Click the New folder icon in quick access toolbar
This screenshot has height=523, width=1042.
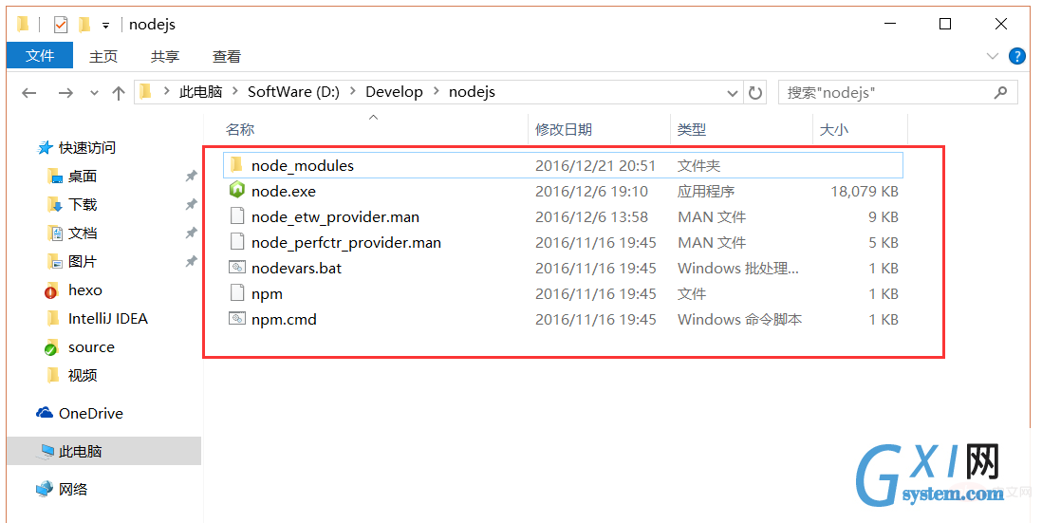[84, 25]
